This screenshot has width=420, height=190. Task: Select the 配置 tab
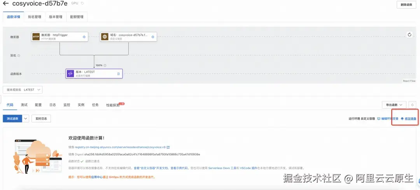click(38, 105)
